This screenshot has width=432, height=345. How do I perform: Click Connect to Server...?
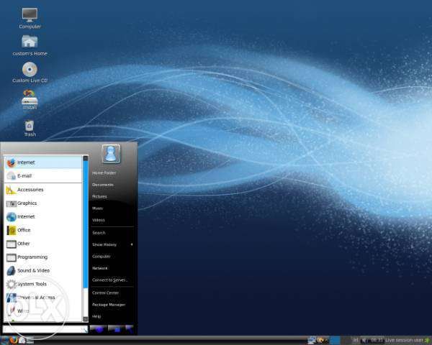coord(109,280)
